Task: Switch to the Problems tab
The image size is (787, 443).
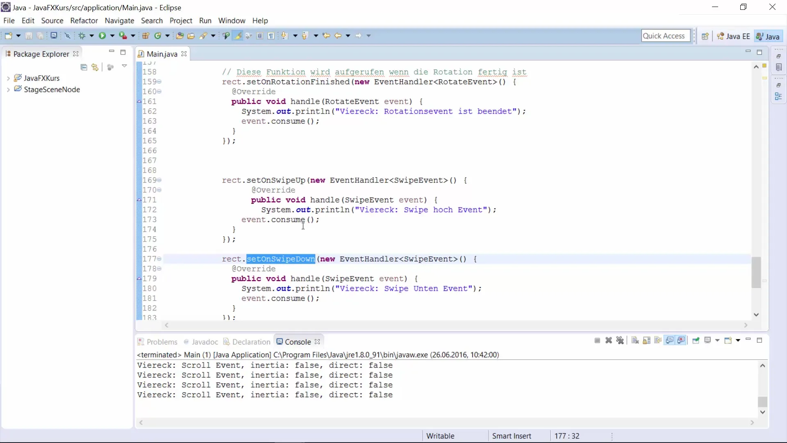Action: coord(157,342)
